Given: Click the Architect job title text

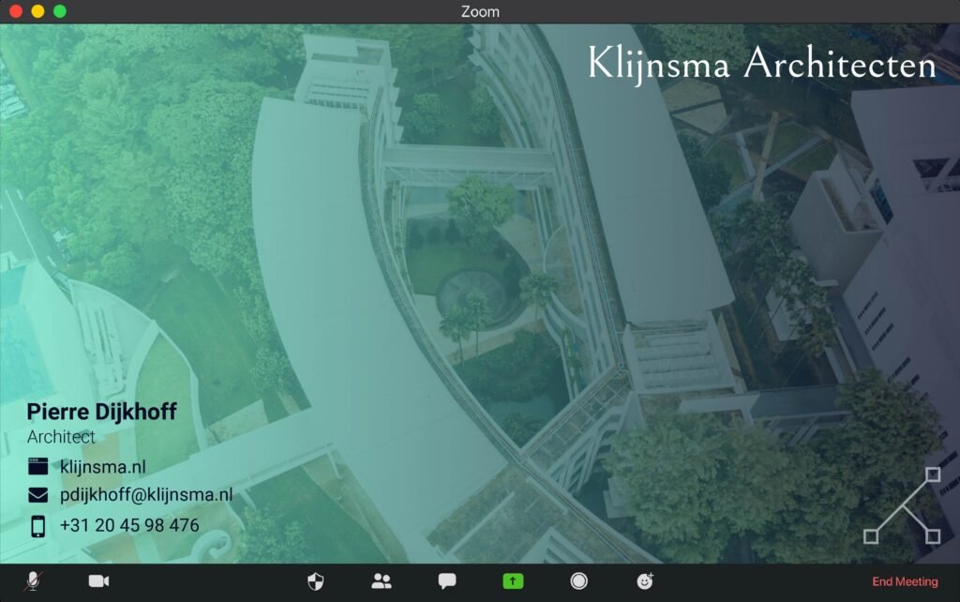Looking at the screenshot, I should 61,437.
